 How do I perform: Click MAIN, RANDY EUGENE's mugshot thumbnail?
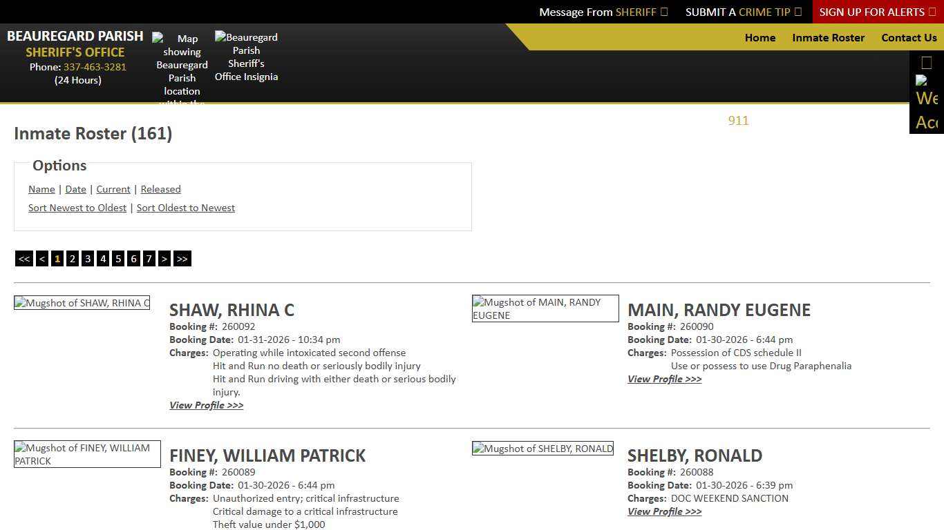click(x=545, y=308)
